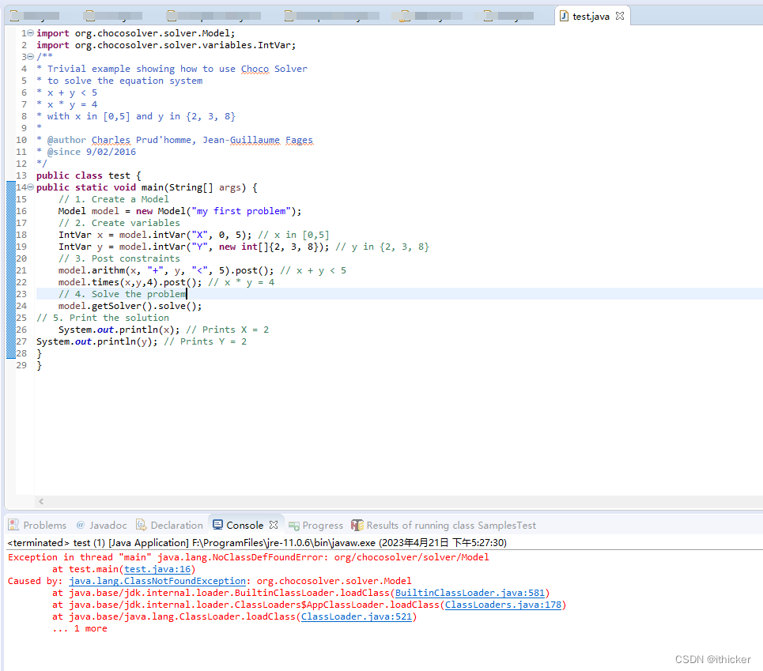This screenshot has height=671, width=763.
Task: Click 'IntVar y = model.intVar' line
Action: point(244,247)
